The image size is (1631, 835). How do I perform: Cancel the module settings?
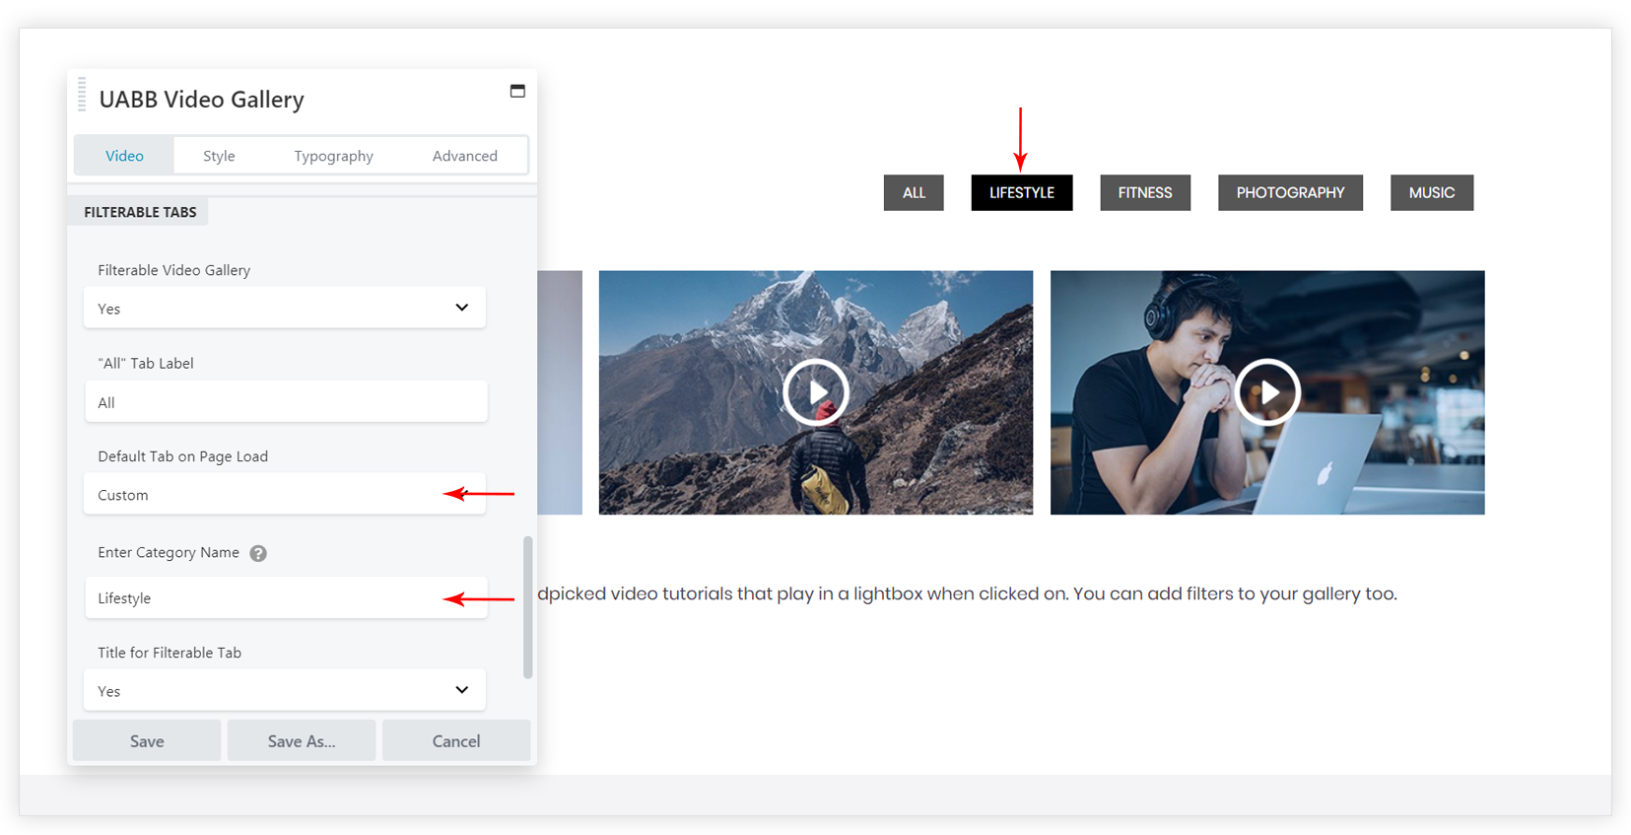point(456,741)
